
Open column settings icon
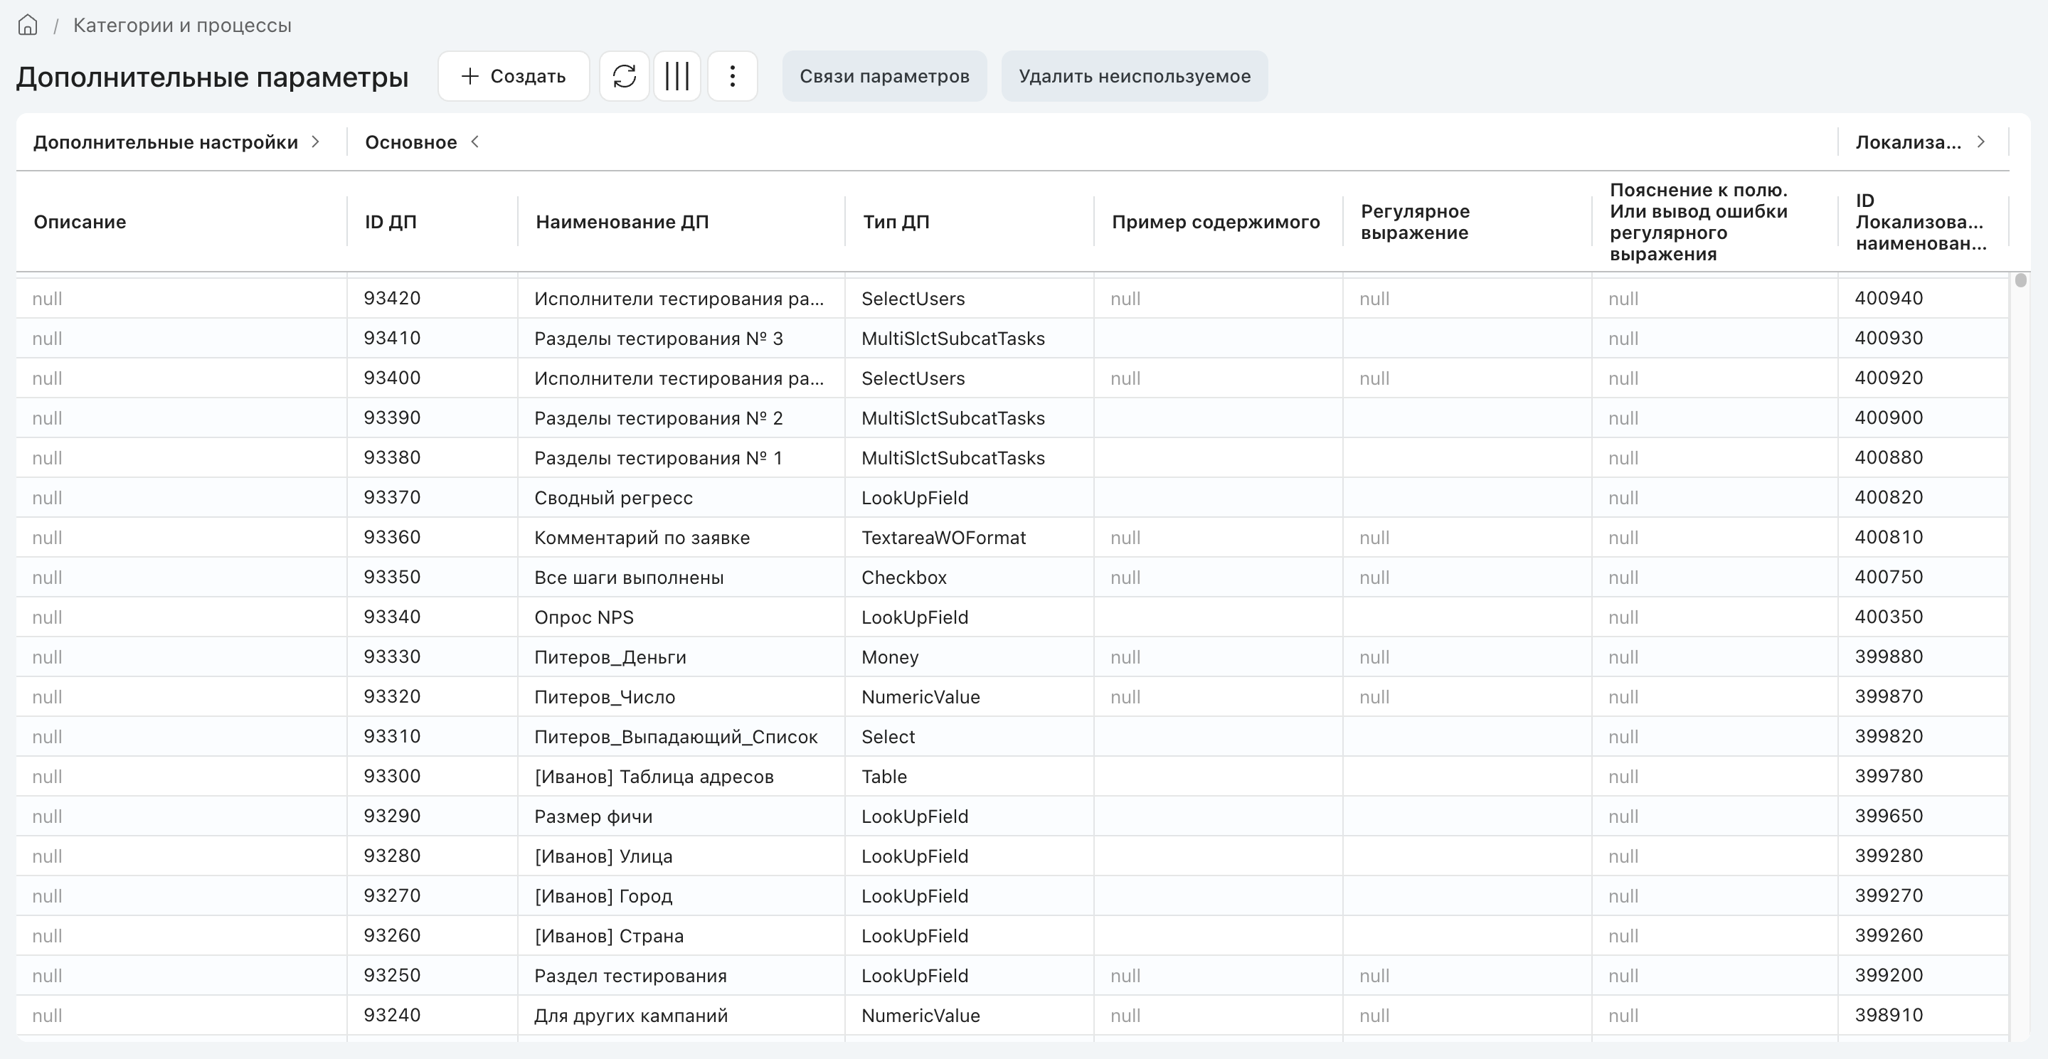pos(677,76)
